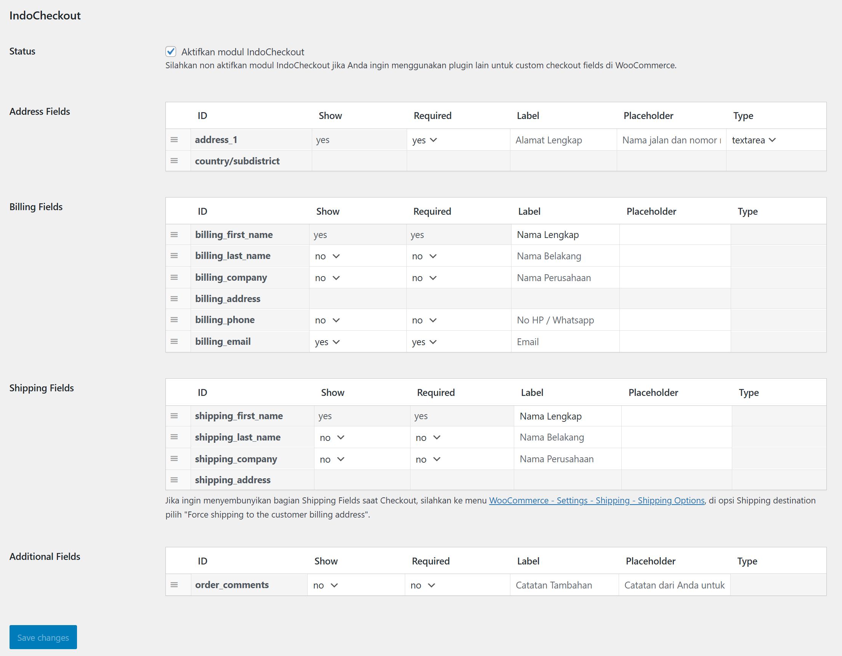The width and height of the screenshot is (842, 656).
Task: Click billing_first_name Show value yes
Action: coord(321,235)
